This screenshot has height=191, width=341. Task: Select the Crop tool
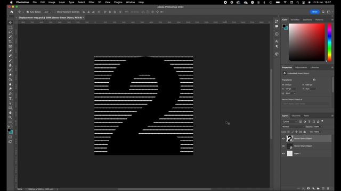coord(10,41)
